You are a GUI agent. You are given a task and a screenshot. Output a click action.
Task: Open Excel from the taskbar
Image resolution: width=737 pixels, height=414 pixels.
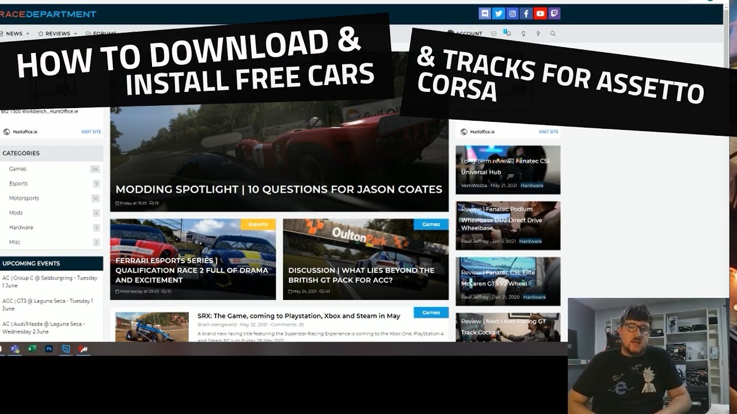pos(32,348)
